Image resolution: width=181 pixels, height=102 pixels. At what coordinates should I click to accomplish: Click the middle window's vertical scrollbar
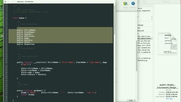[137, 56]
